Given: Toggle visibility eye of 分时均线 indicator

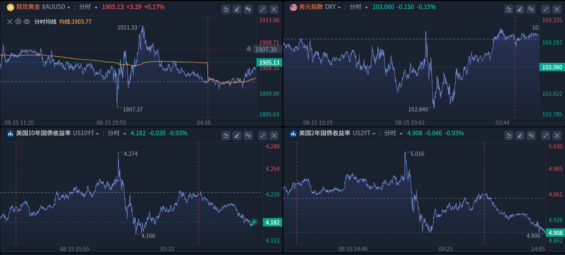Looking at the screenshot, I should pyautogui.click(x=27, y=22).
